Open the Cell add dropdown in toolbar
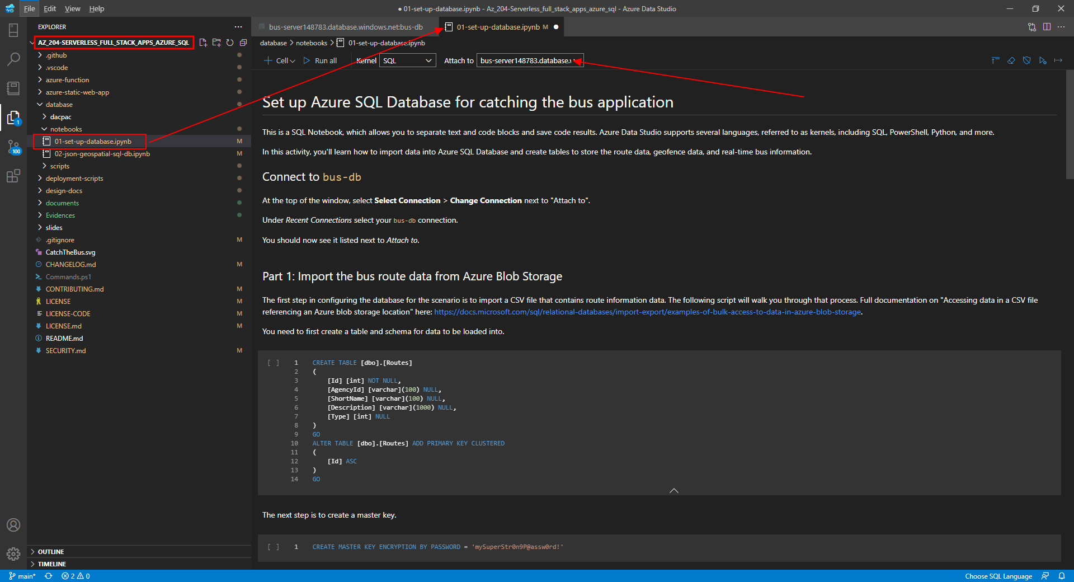This screenshot has width=1074, height=582. pos(280,60)
